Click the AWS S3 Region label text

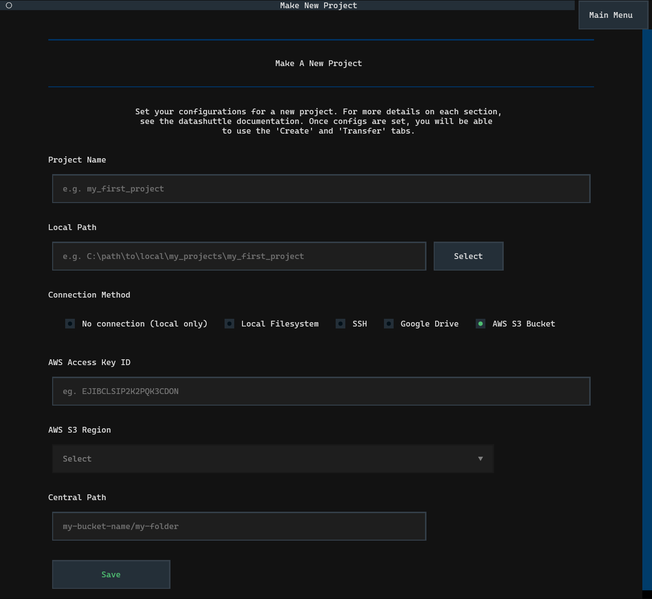80,430
